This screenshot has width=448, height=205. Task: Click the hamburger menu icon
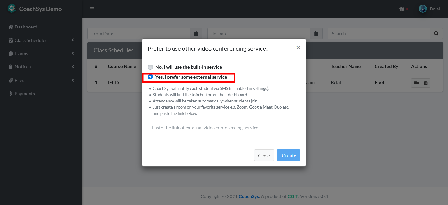click(92, 9)
